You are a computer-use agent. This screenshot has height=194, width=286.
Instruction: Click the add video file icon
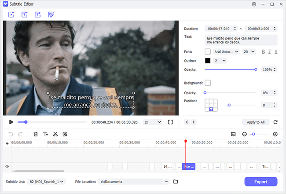11,15
